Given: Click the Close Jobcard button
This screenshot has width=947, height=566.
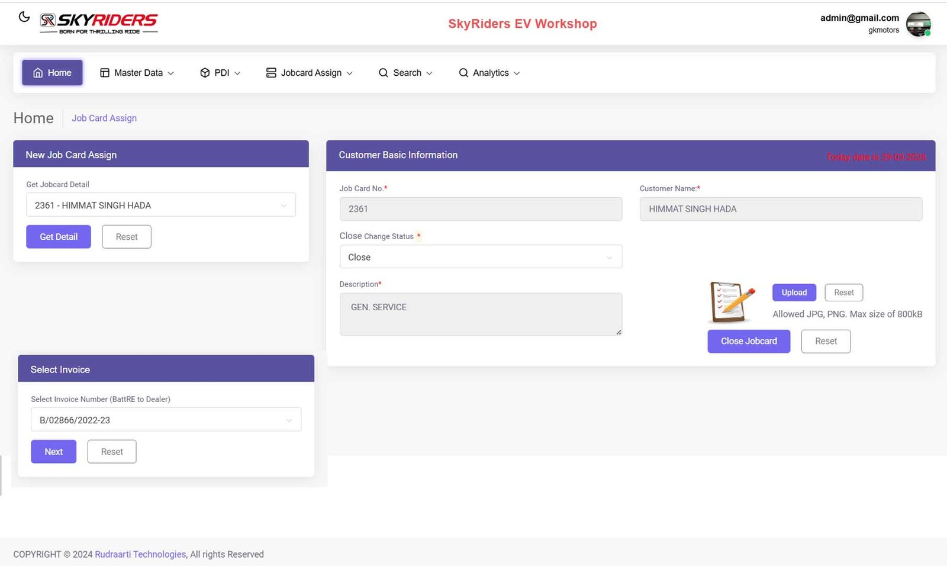Looking at the screenshot, I should pos(748,341).
